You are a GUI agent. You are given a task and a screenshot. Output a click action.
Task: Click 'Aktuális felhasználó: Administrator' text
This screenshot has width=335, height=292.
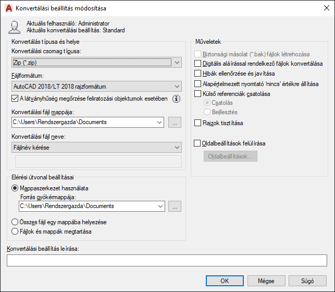pos(68,23)
